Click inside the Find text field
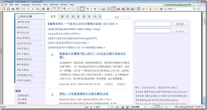The image size is (207, 110). pos(184,9)
